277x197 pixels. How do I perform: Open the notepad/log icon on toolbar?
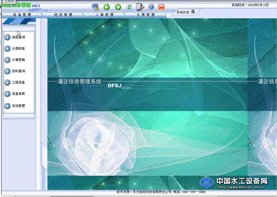pos(140,7)
